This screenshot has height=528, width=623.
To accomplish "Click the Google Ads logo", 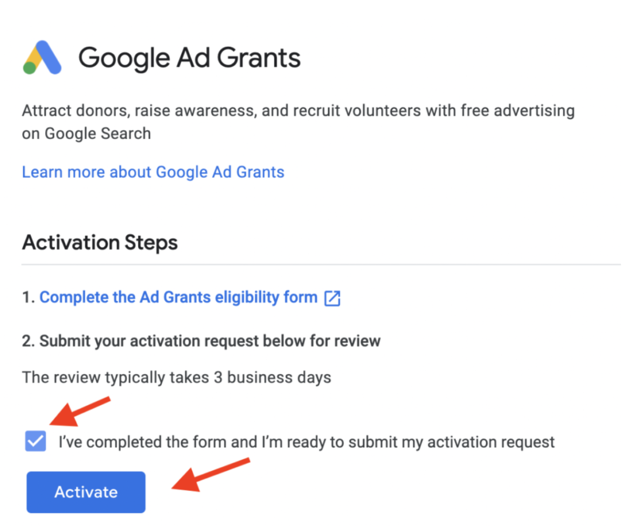I will [x=42, y=57].
